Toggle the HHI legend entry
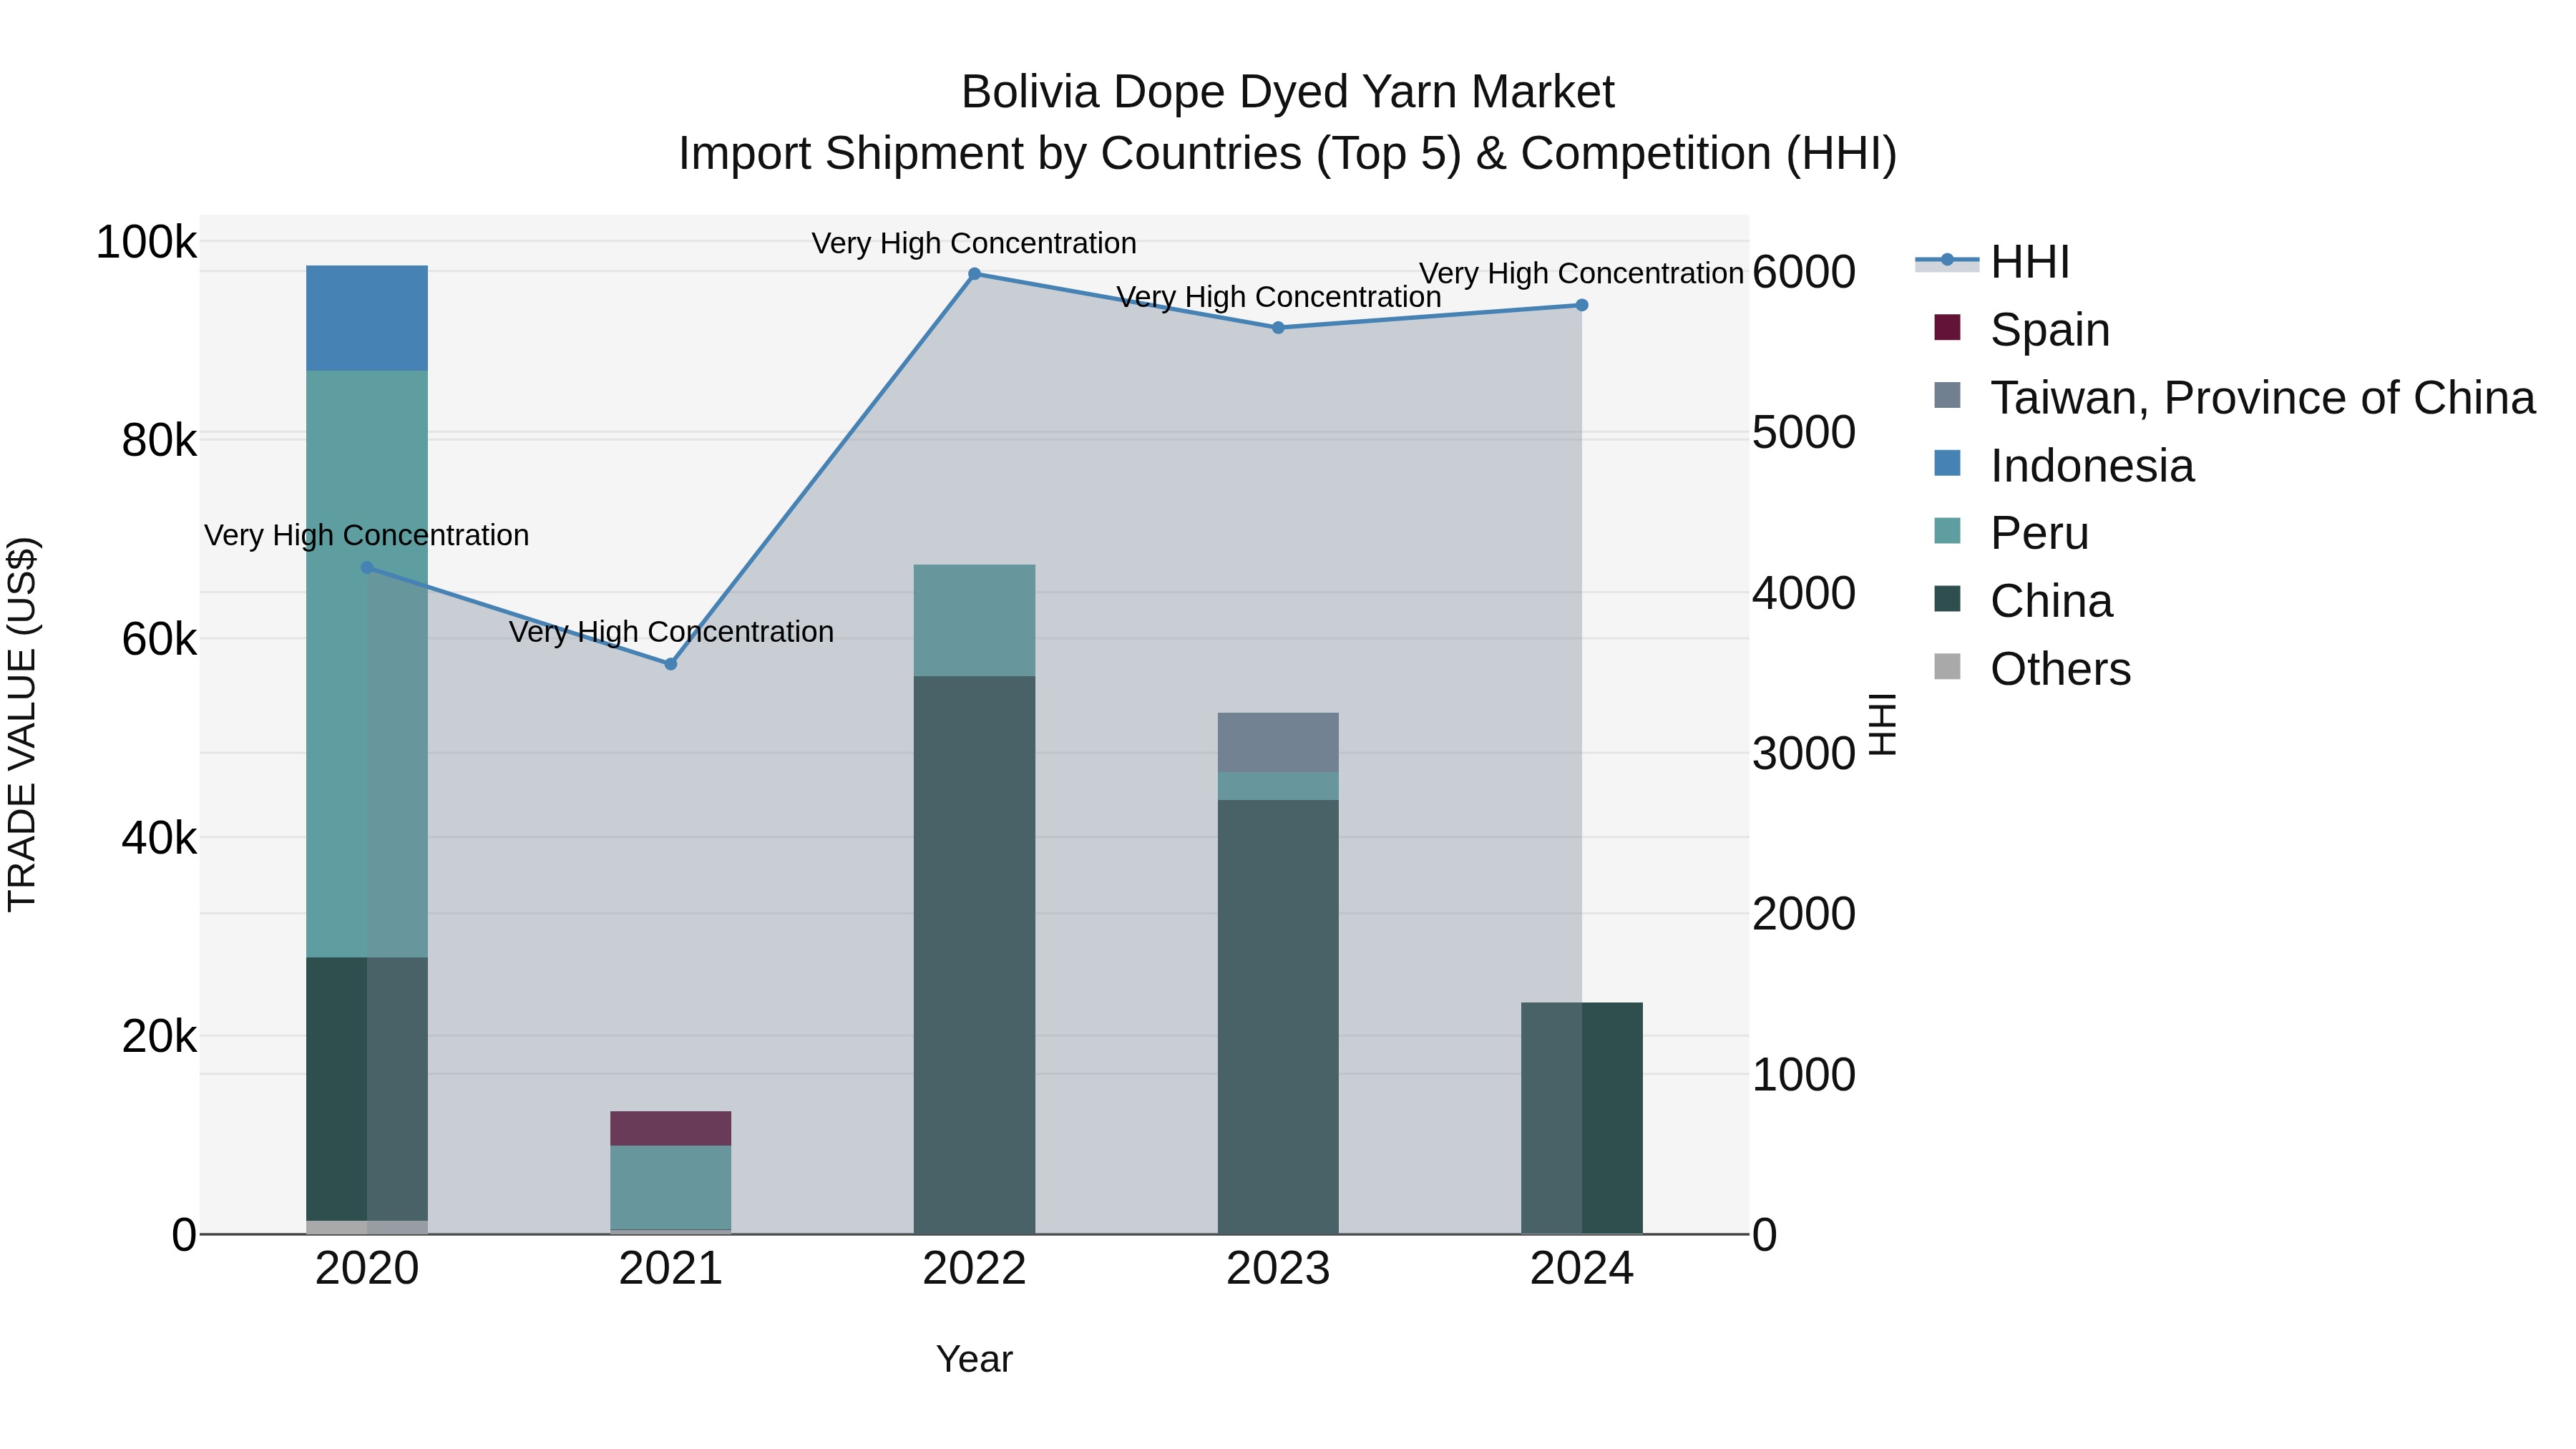This screenshot has width=2576, height=1449. coord(1994,262)
